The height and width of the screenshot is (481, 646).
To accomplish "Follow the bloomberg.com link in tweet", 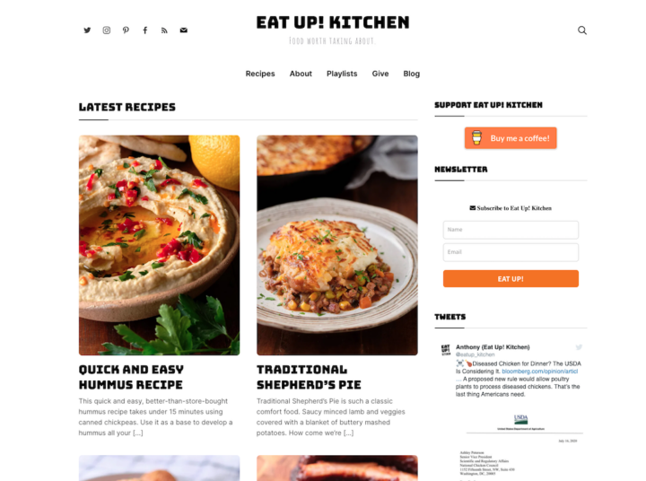I will coord(540,372).
